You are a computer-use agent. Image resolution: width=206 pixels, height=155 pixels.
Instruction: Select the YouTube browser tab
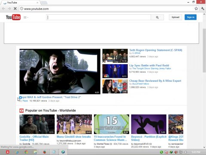click(x=21, y=3)
